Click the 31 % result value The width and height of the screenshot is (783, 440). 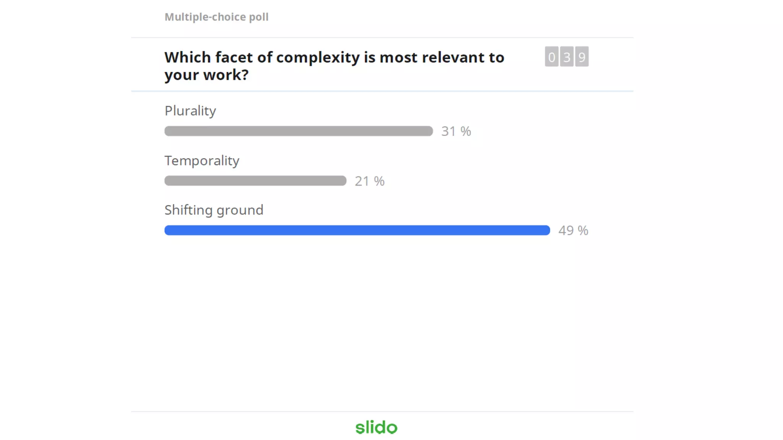point(456,131)
